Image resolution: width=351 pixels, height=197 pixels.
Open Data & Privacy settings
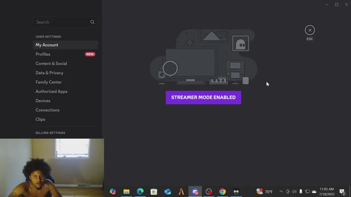(66, 73)
